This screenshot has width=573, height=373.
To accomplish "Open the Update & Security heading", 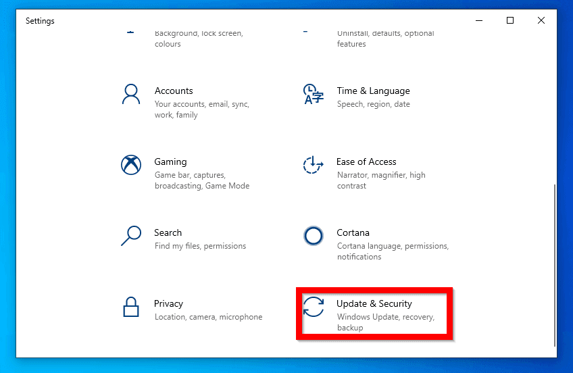I will (374, 303).
